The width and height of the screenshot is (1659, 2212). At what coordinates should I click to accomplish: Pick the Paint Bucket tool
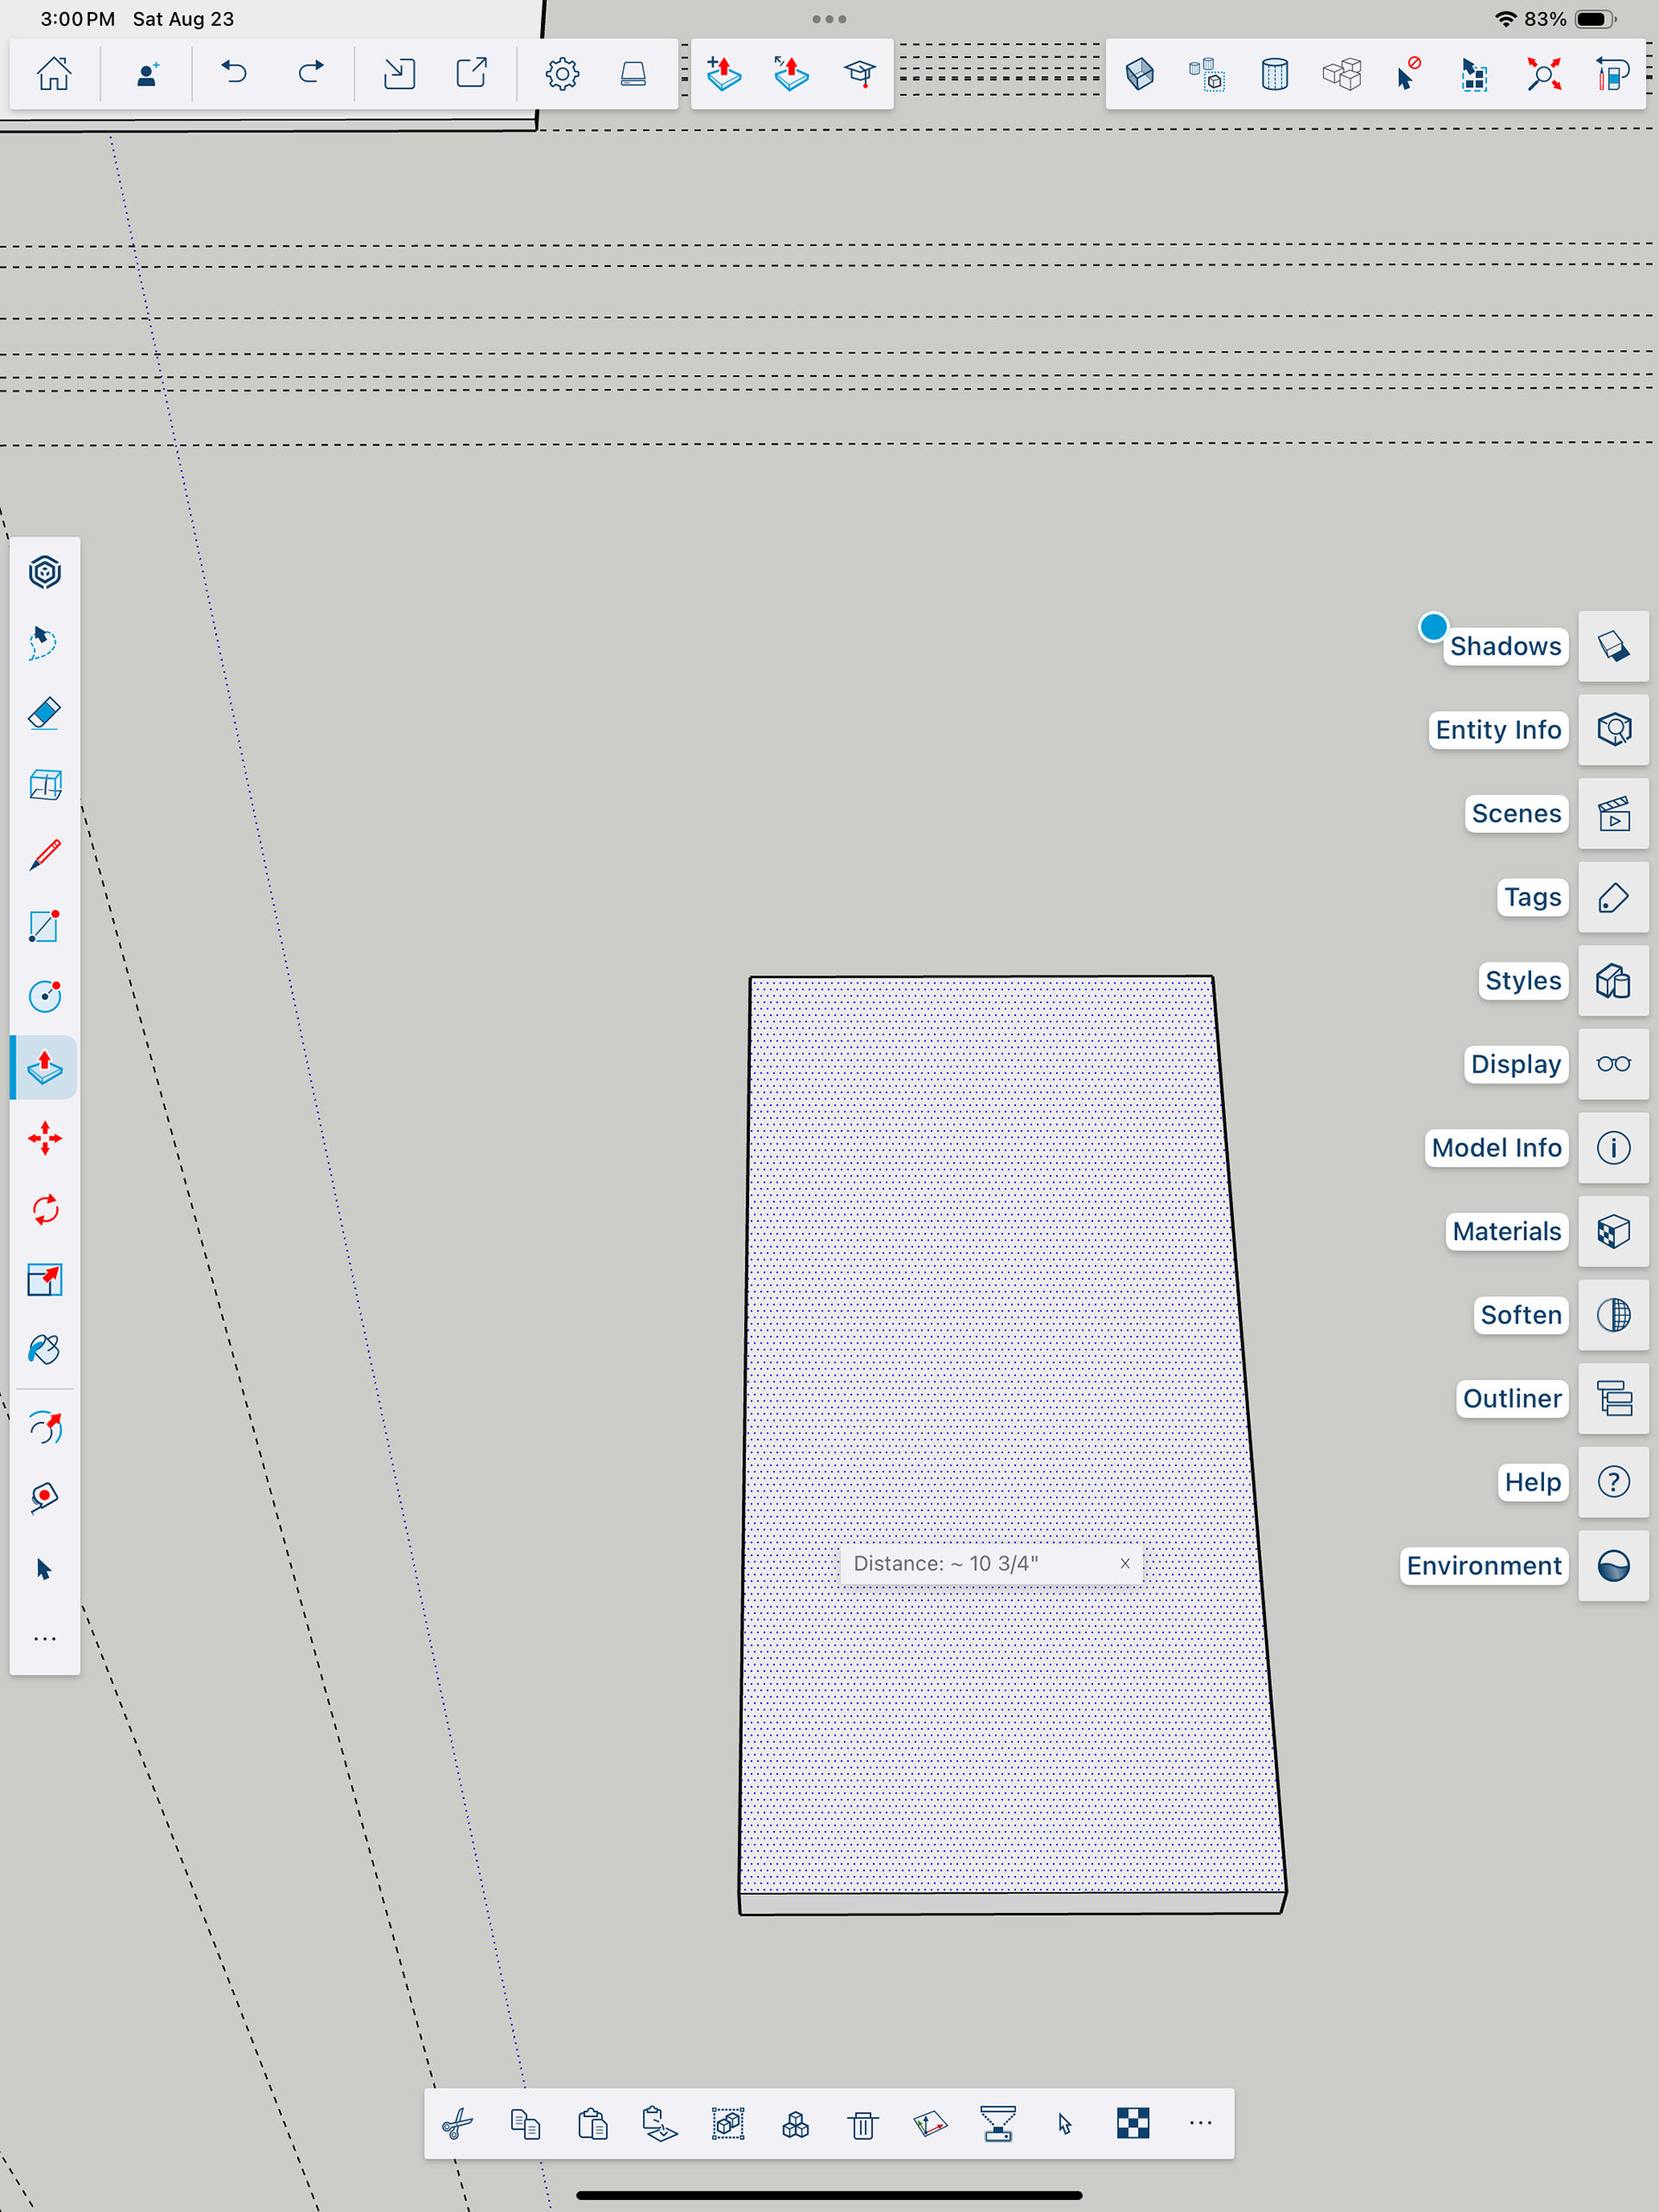point(45,1350)
